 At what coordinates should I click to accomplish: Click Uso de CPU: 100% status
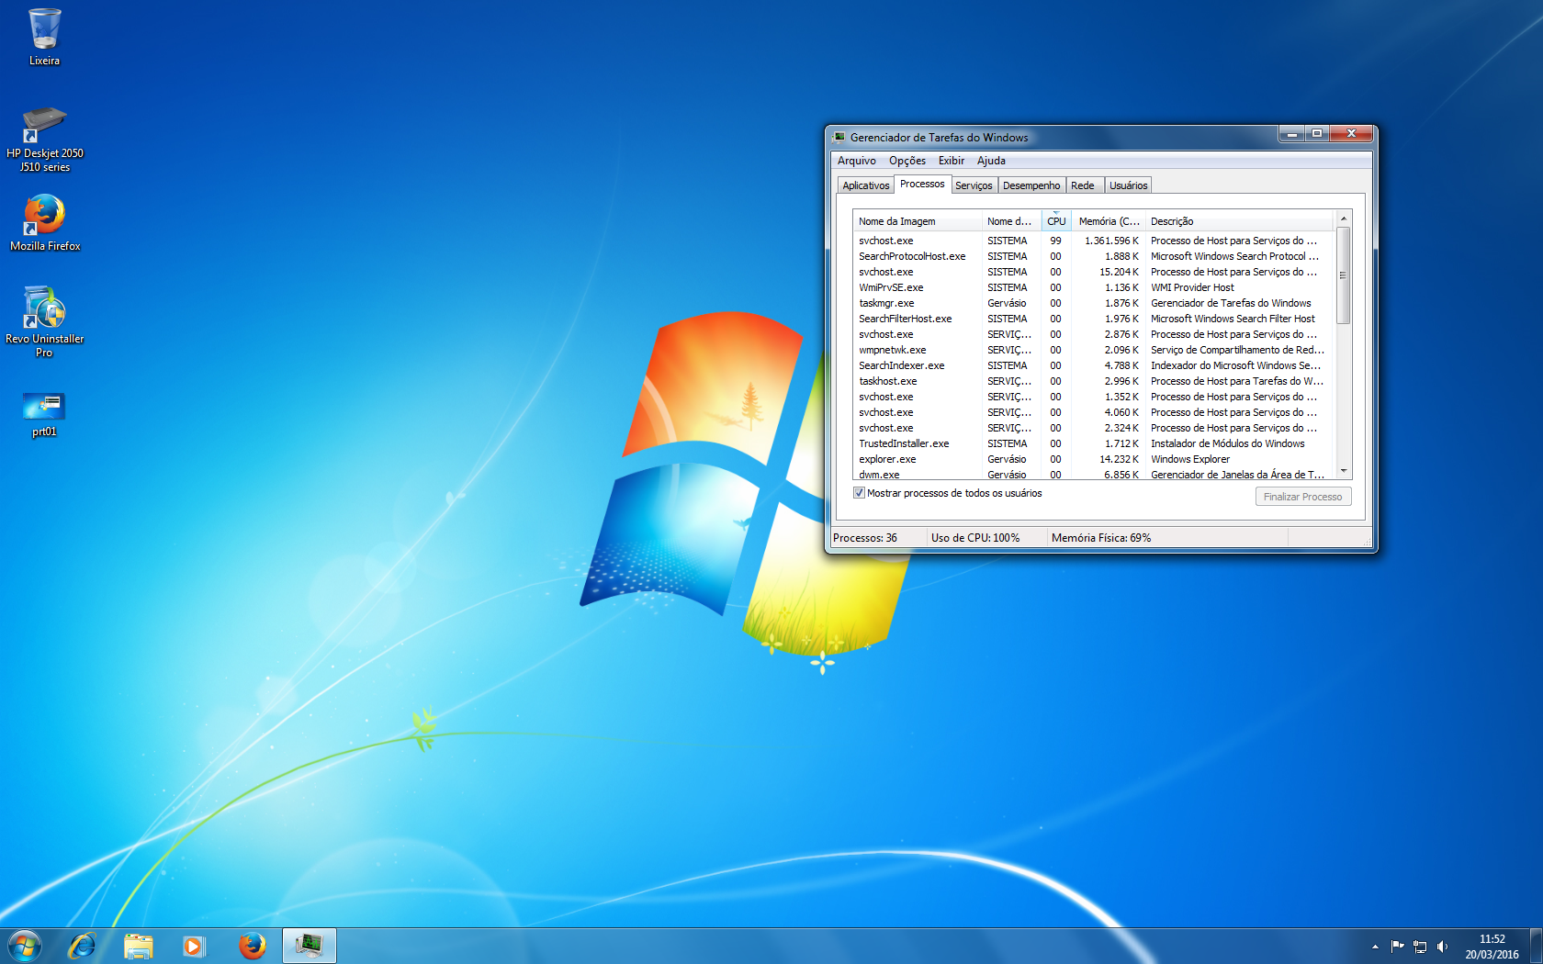pyautogui.click(x=975, y=538)
